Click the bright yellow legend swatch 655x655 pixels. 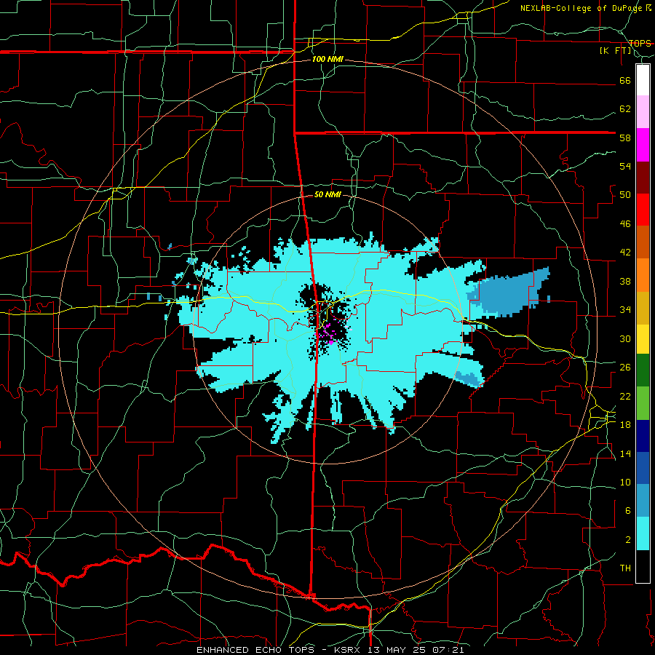(x=643, y=339)
